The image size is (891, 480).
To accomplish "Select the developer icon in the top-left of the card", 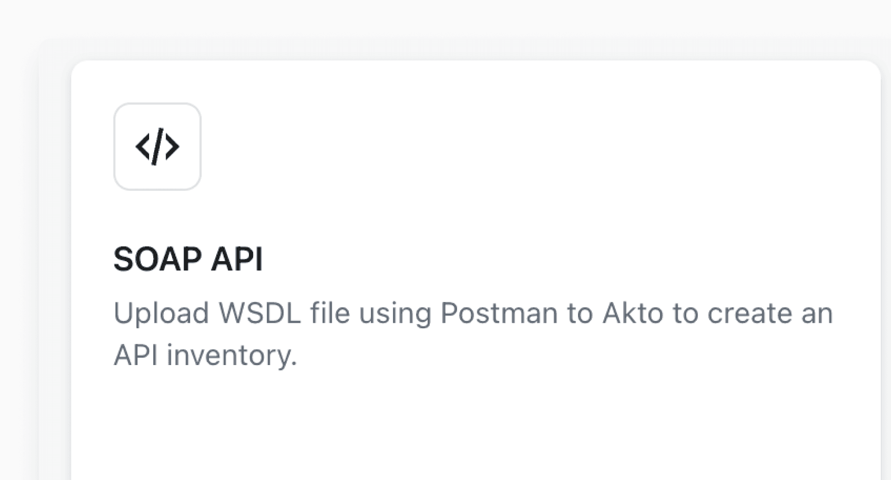I will (157, 146).
